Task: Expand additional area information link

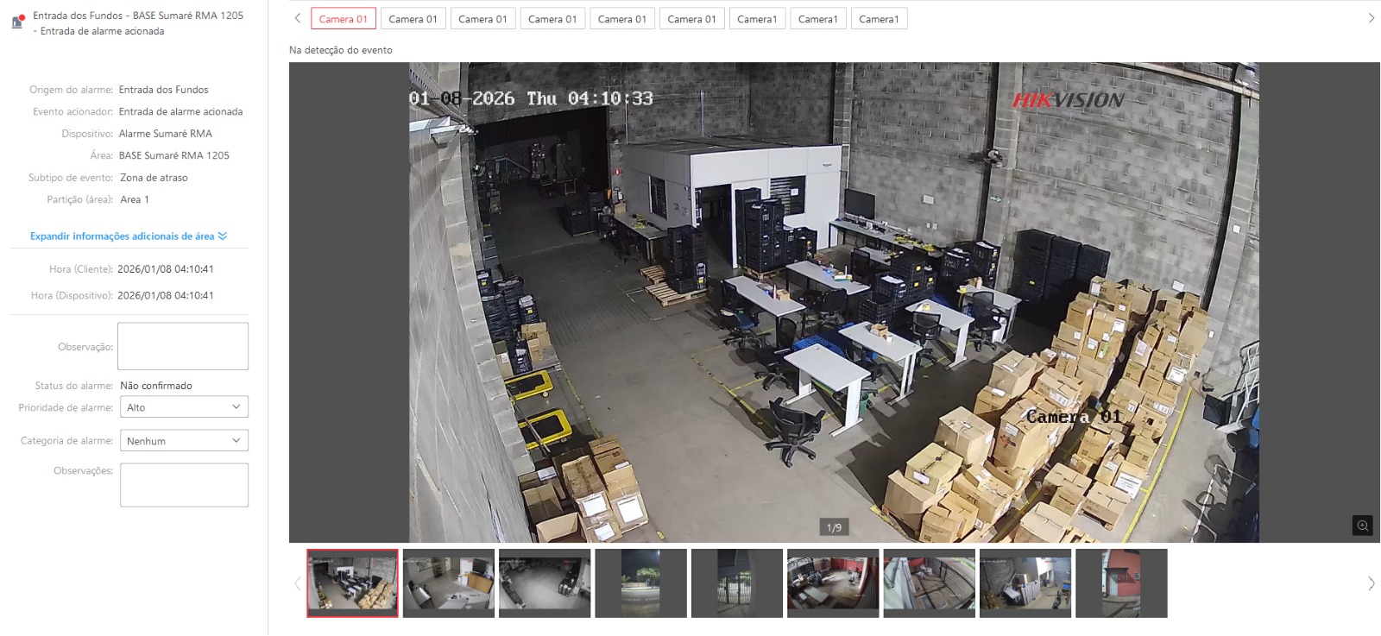Action: click(128, 236)
